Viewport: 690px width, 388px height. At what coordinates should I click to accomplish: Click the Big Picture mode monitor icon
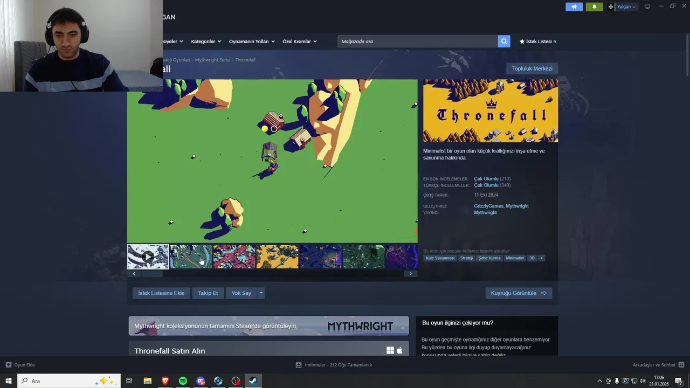[647, 6]
